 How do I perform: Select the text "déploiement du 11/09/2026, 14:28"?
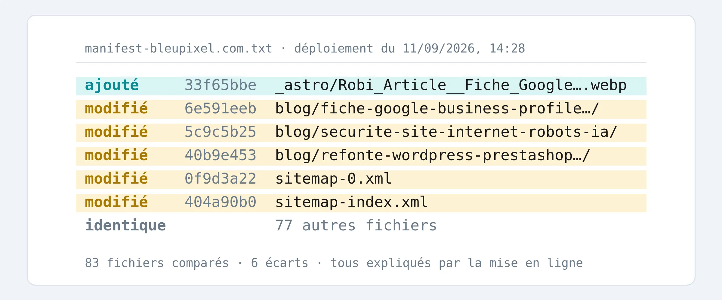click(x=410, y=48)
